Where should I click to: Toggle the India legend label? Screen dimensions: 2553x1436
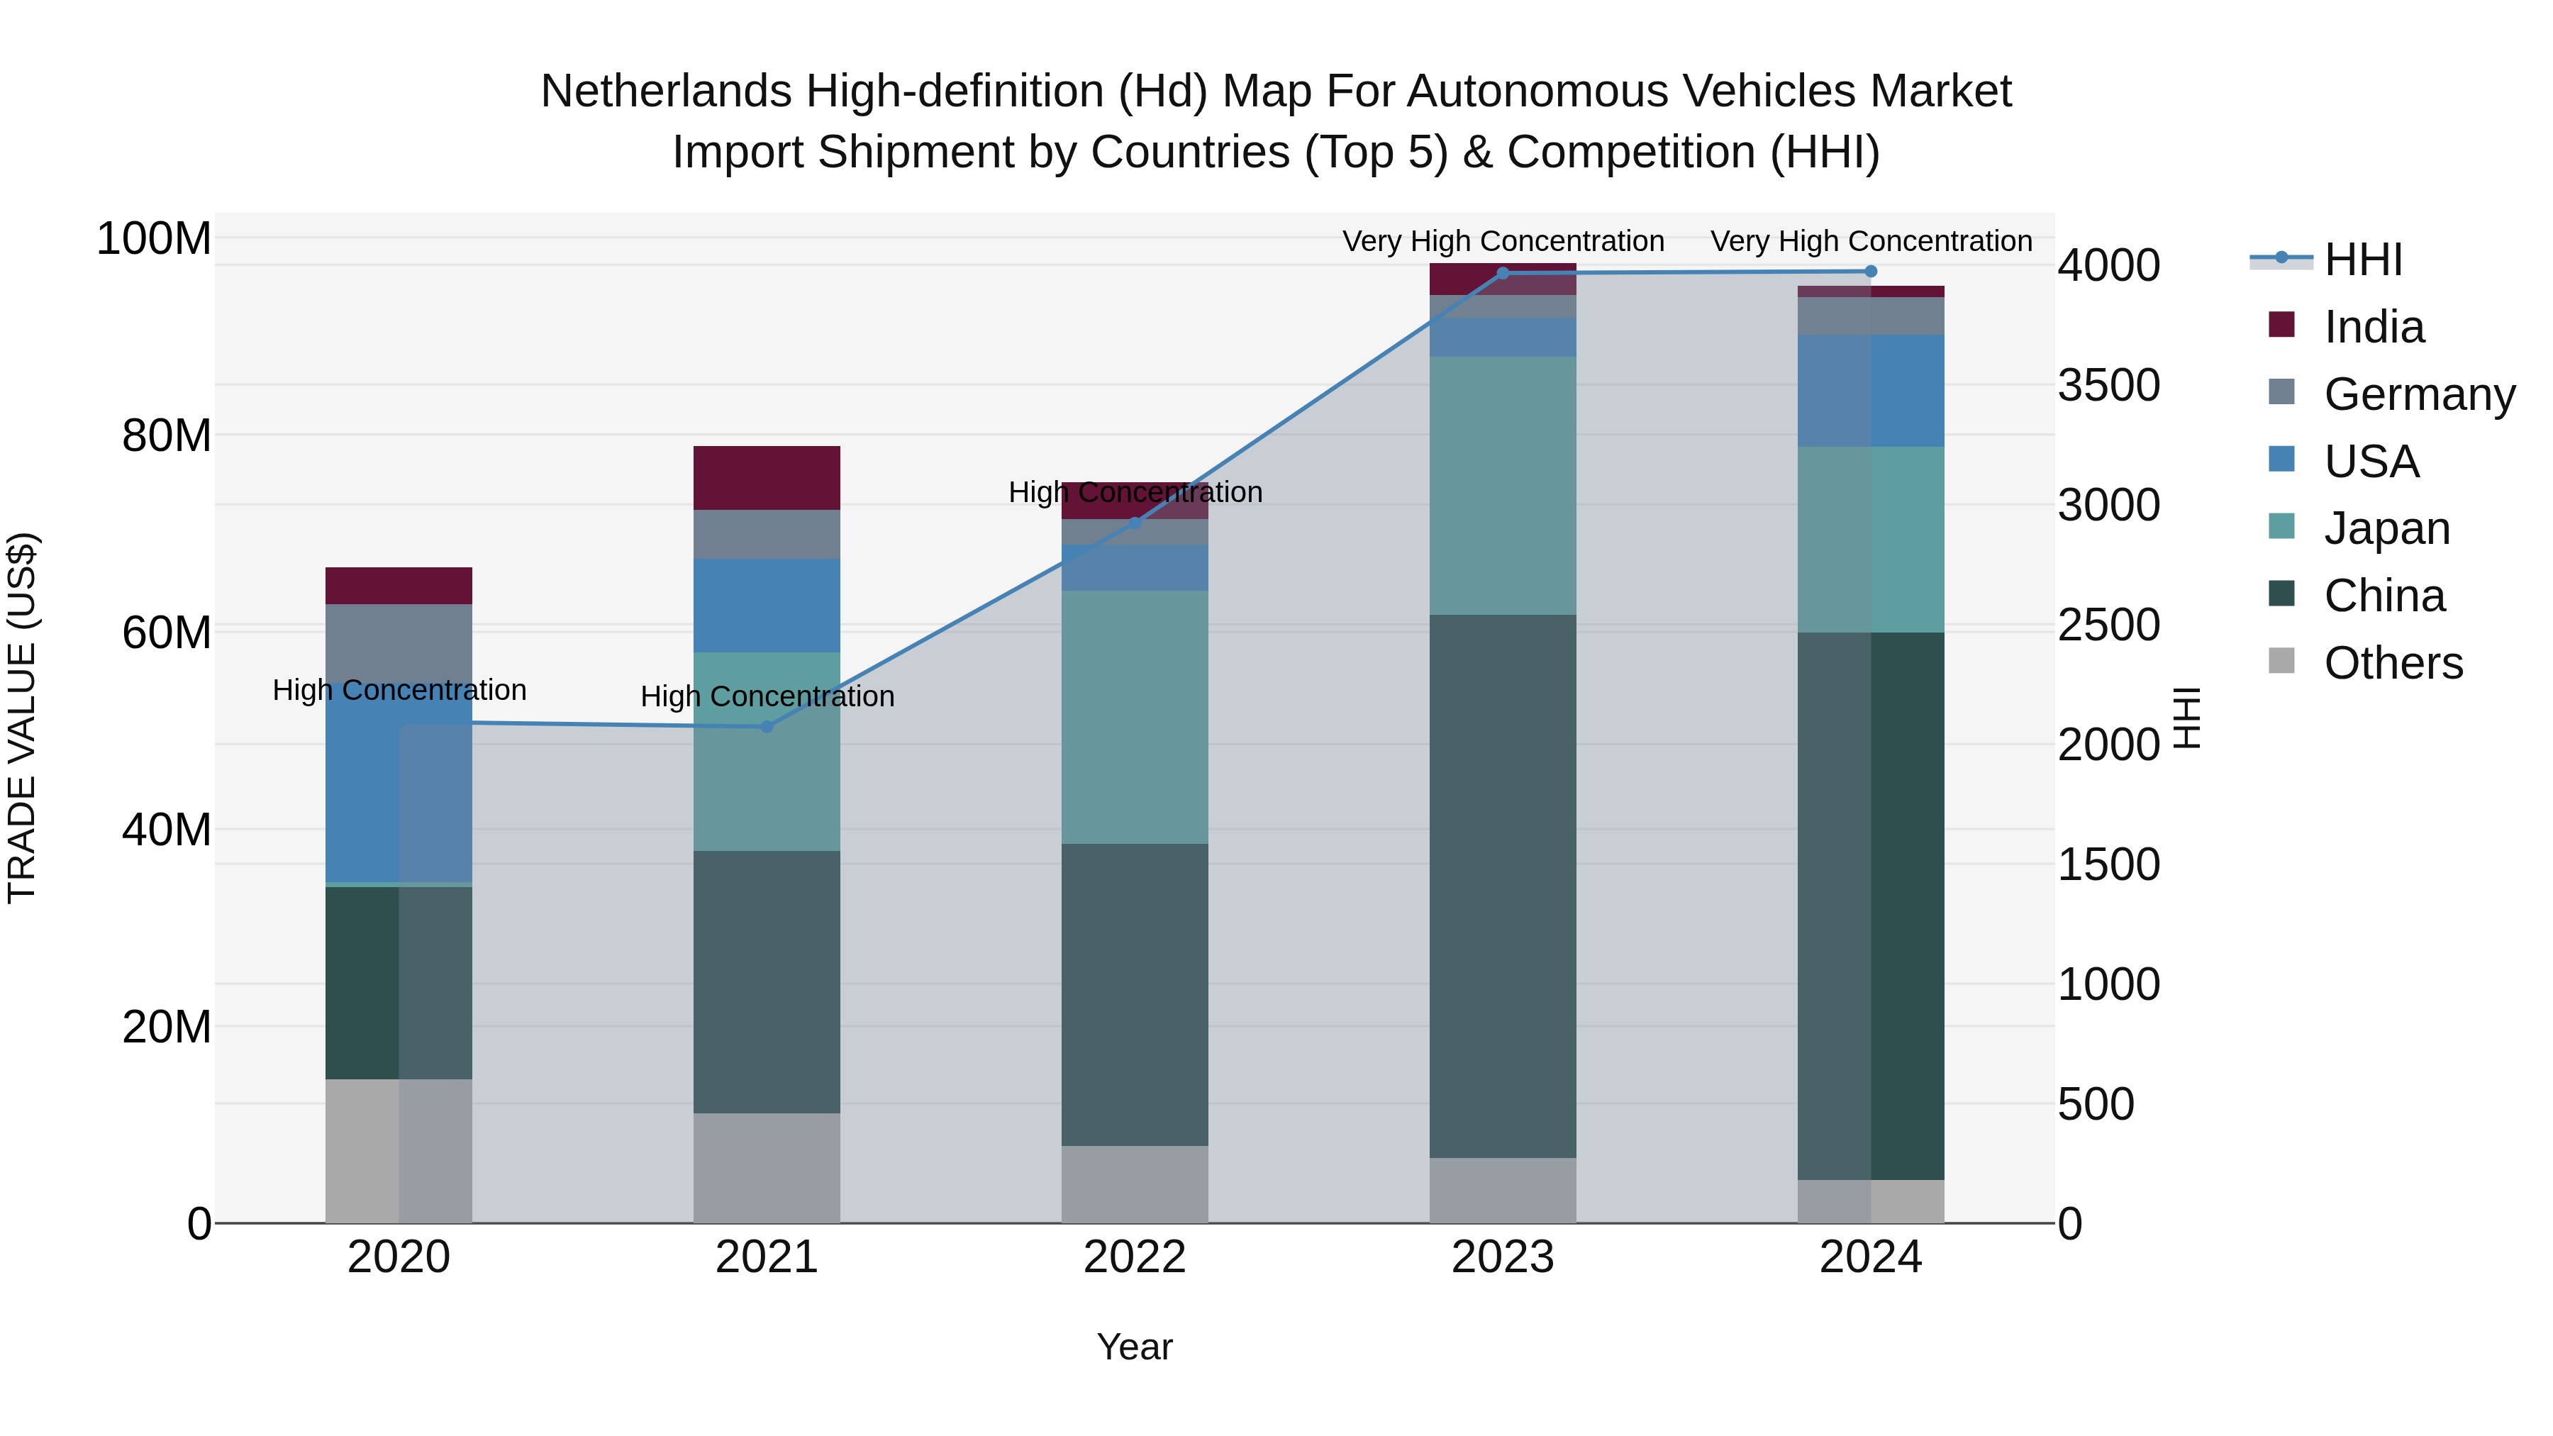(2374, 327)
